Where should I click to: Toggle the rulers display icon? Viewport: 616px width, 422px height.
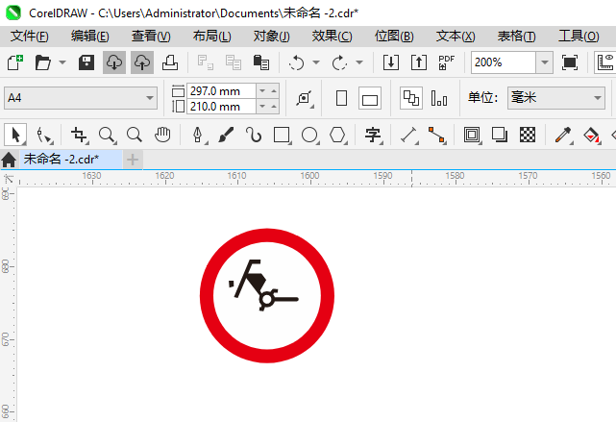(605, 62)
